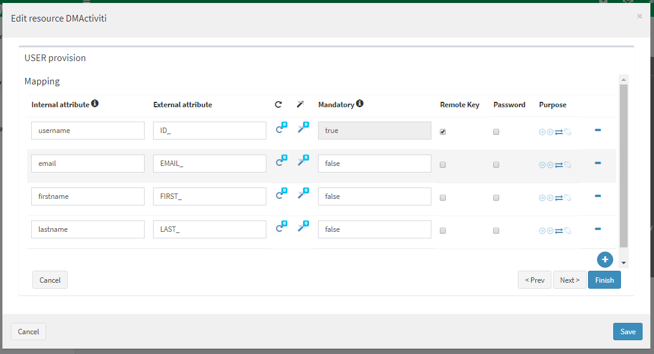Set email purpose to broken-link none icon
The image size is (654, 354).
tap(568, 165)
